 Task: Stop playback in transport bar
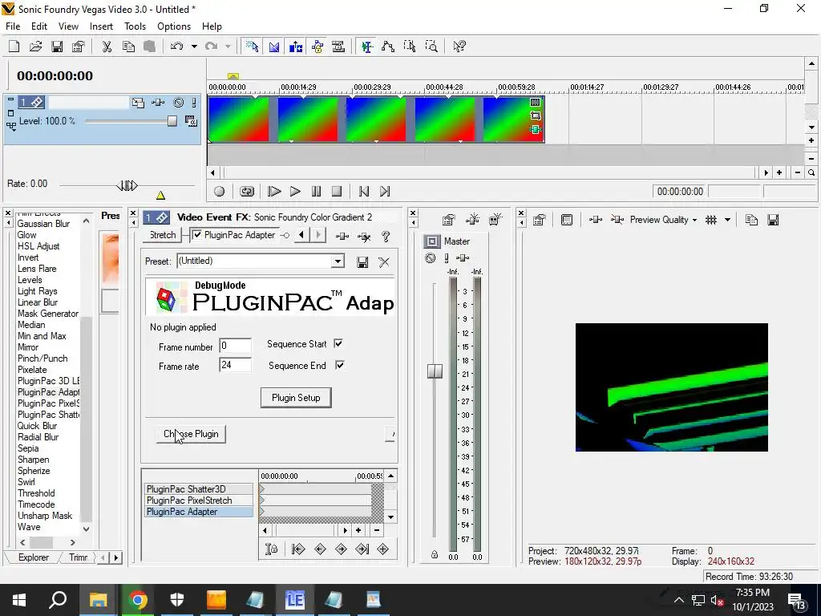[338, 191]
